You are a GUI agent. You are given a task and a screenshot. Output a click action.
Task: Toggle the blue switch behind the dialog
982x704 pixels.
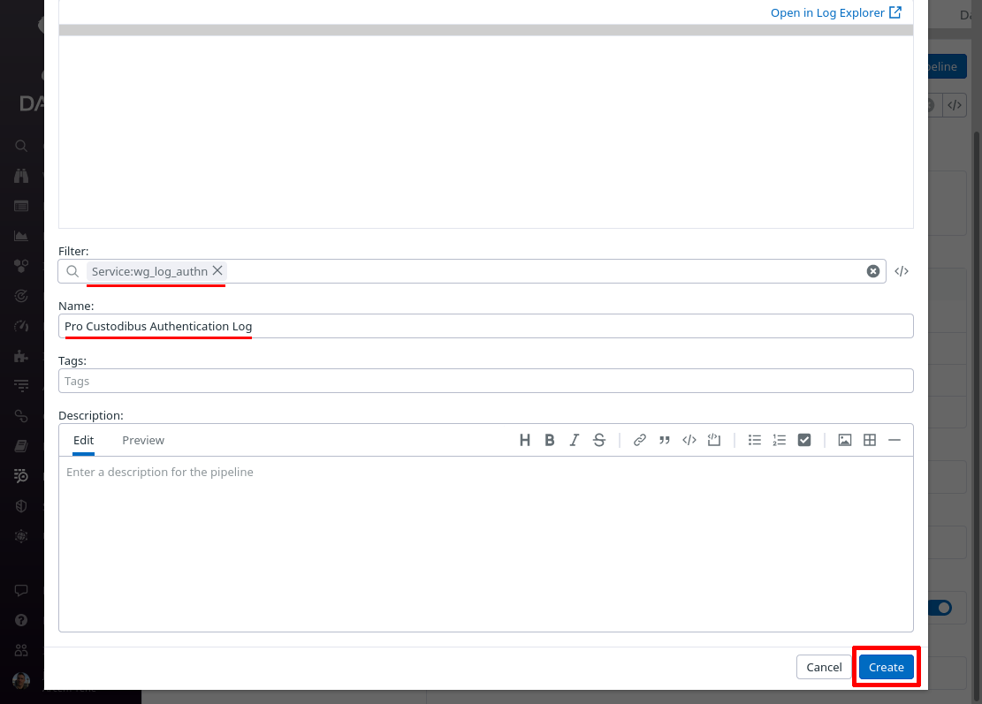pyautogui.click(x=940, y=608)
